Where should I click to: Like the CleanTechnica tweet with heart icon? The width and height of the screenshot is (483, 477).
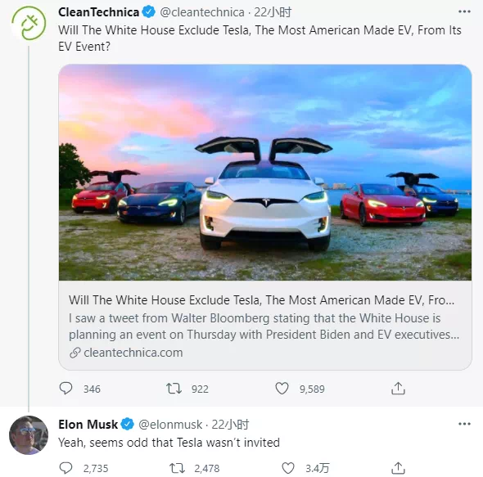click(x=282, y=389)
